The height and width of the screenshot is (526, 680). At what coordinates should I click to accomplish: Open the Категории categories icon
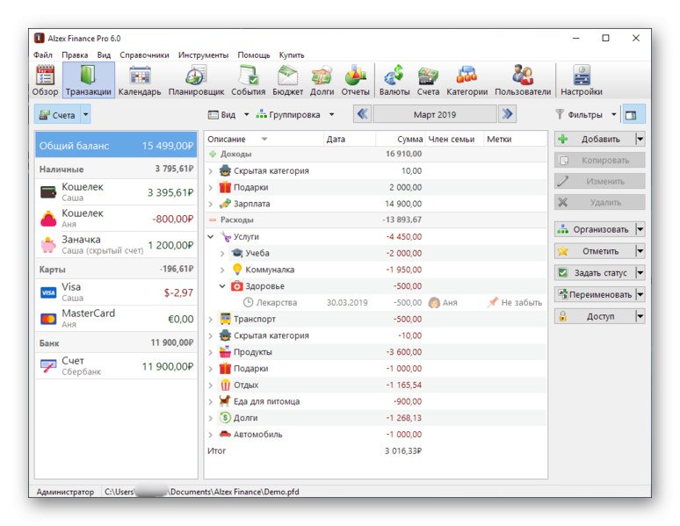coord(467,80)
